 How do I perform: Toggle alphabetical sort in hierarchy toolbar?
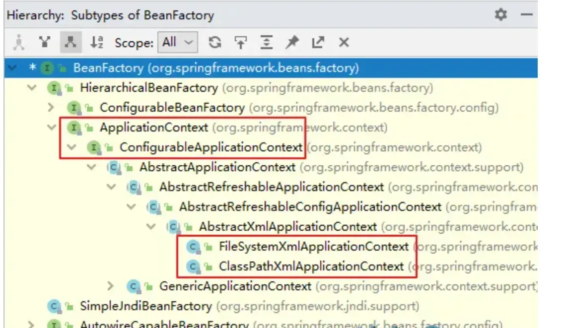click(97, 43)
